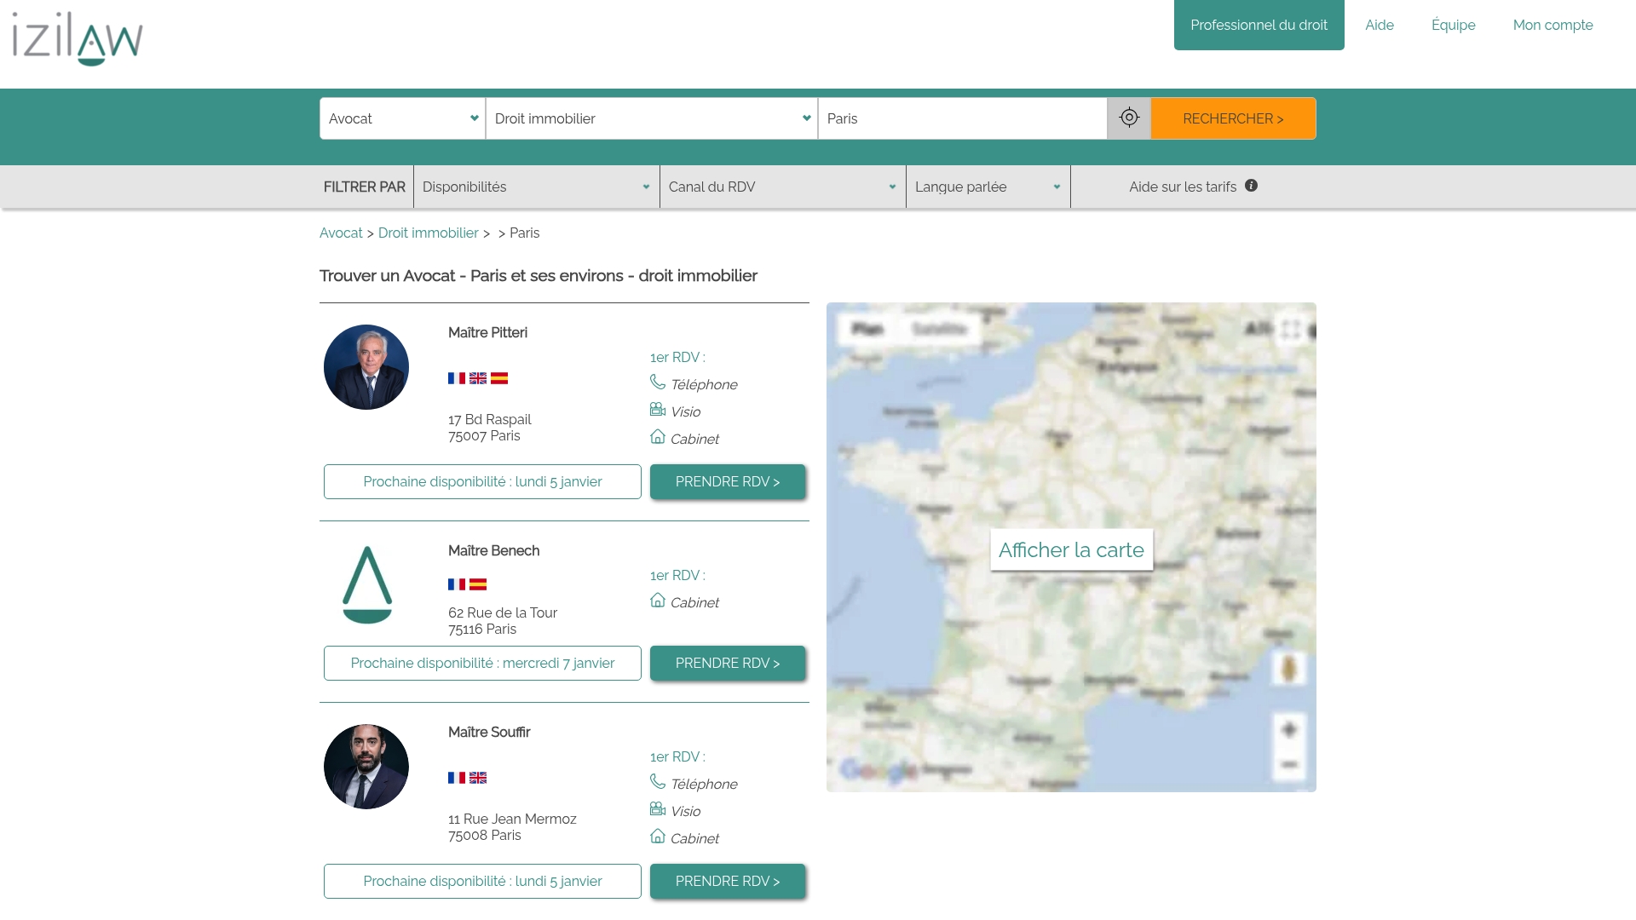Open the Canal du RDV dropdown
This screenshot has height=920, width=1636.
pyautogui.click(x=781, y=187)
